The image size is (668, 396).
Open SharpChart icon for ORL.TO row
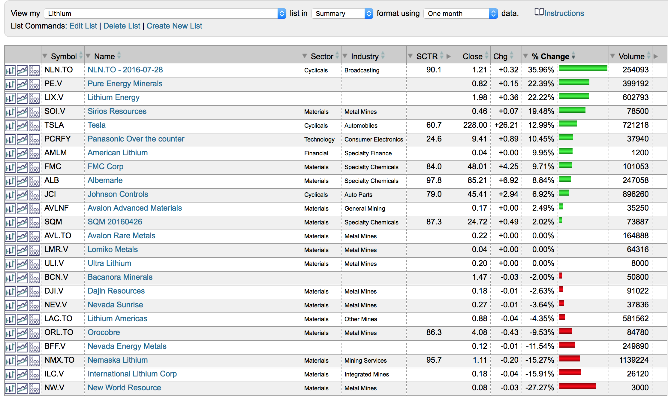pyautogui.click(x=10, y=333)
